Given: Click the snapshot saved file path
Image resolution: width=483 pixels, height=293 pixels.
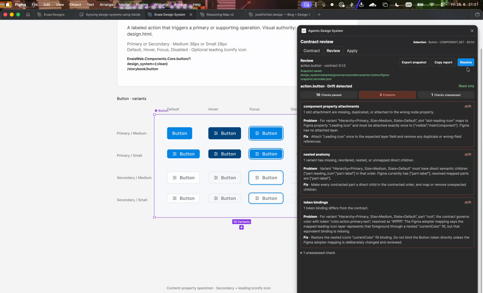Looking at the screenshot, I should coord(345,77).
